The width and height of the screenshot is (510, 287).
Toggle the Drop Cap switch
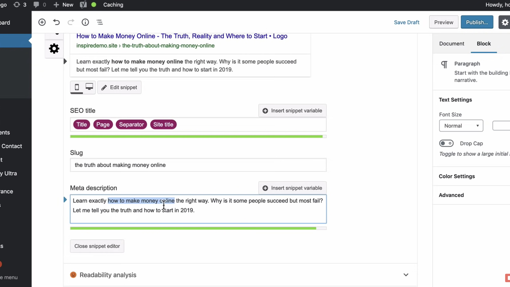(446, 143)
